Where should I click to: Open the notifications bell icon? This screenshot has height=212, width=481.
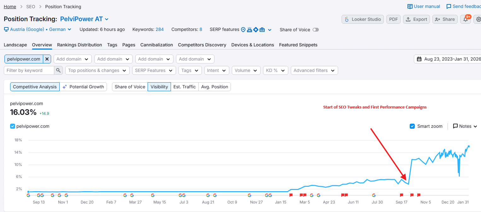[x=466, y=19]
